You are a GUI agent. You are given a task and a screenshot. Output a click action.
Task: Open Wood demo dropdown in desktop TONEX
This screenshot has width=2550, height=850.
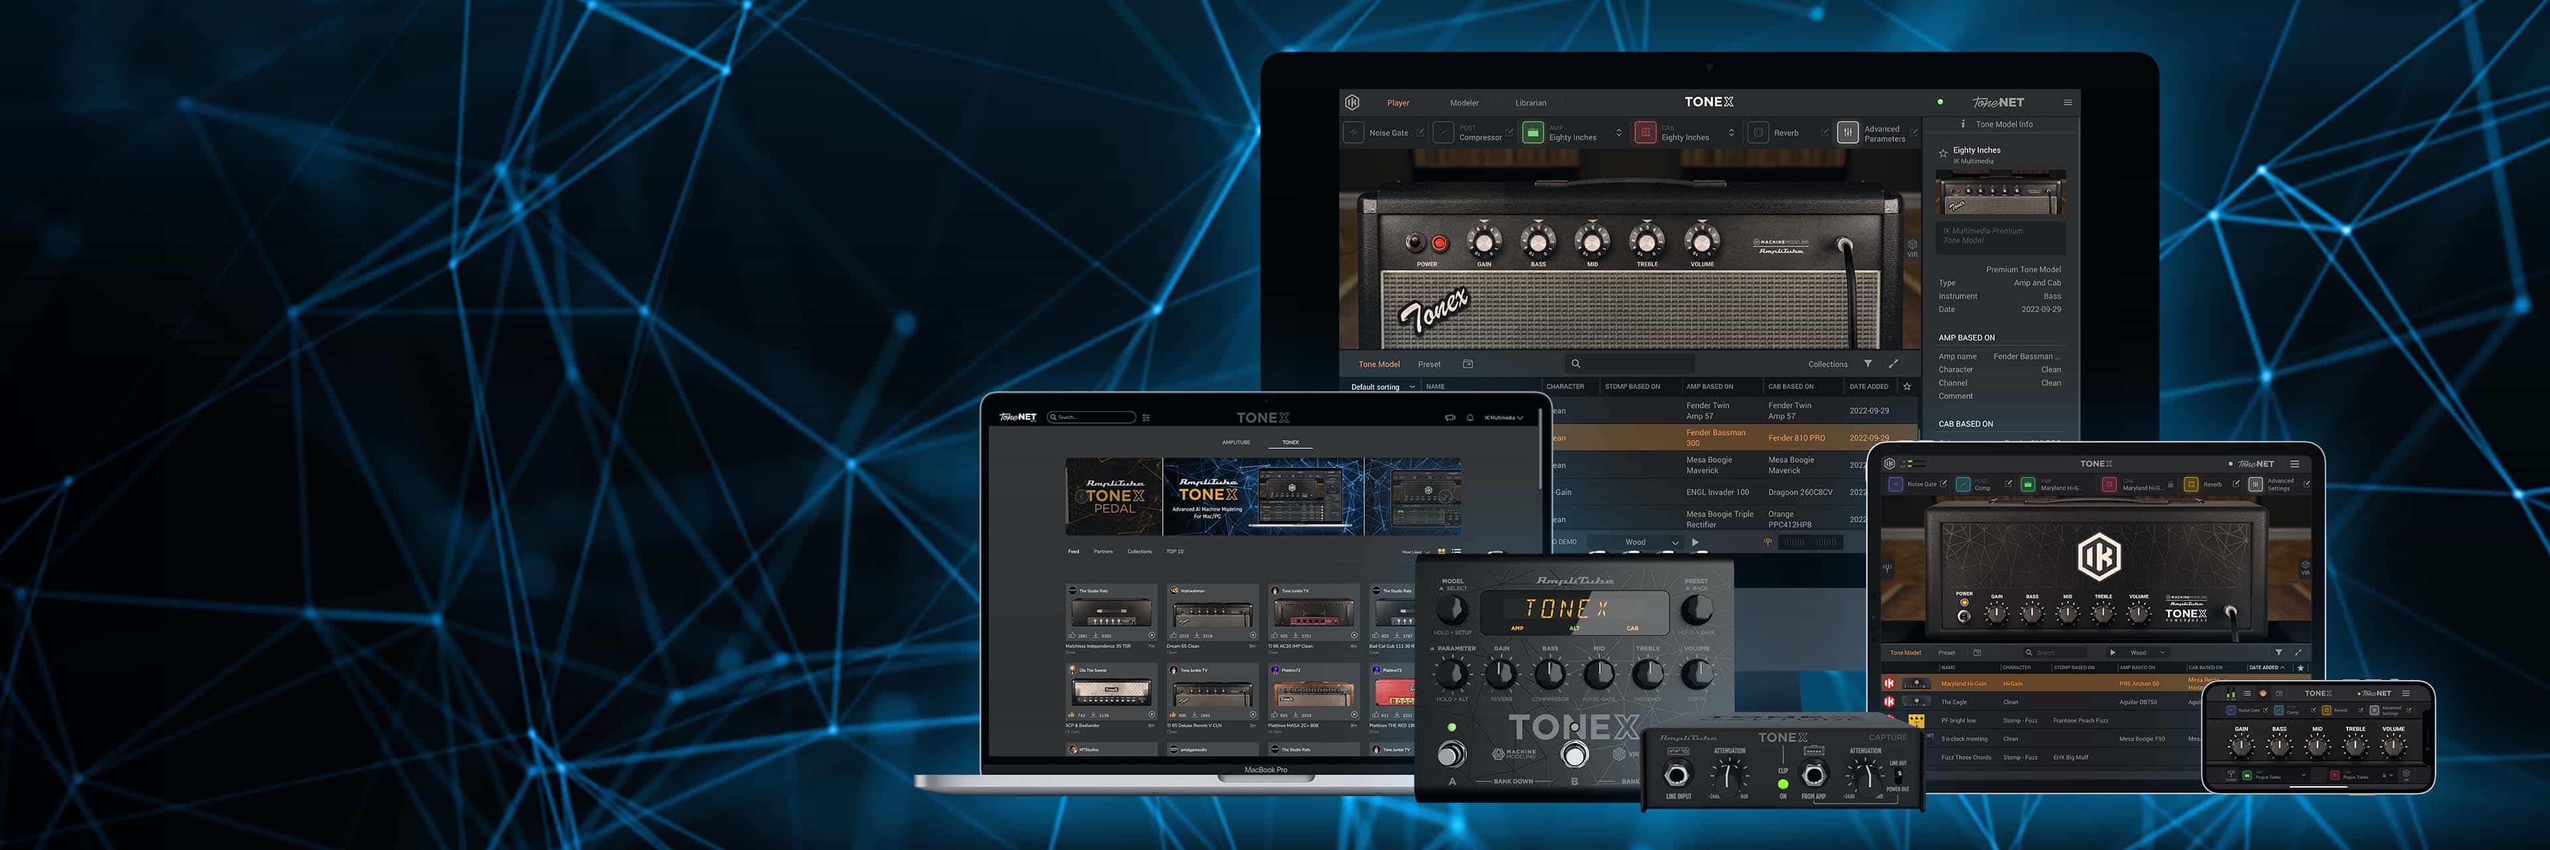1636,543
